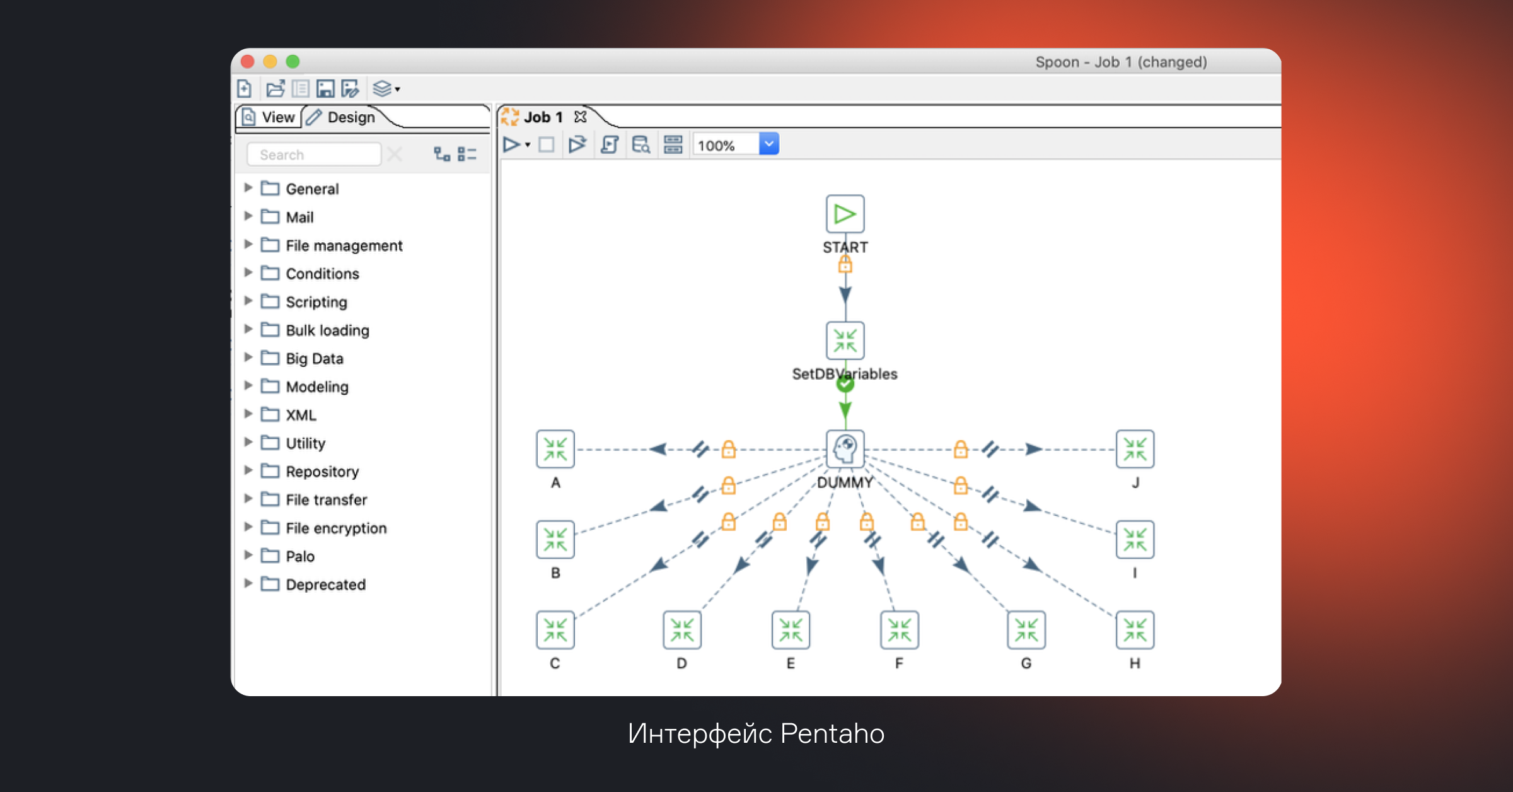Click the lock icon on hop to A
This screenshot has height=792, width=1513.
click(729, 449)
